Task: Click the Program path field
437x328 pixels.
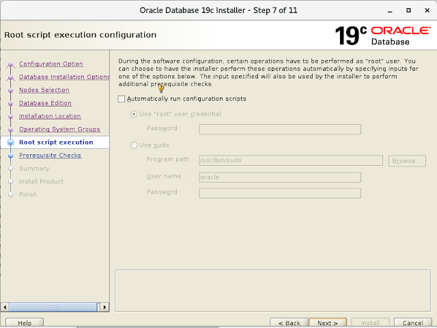Action: tap(291, 160)
